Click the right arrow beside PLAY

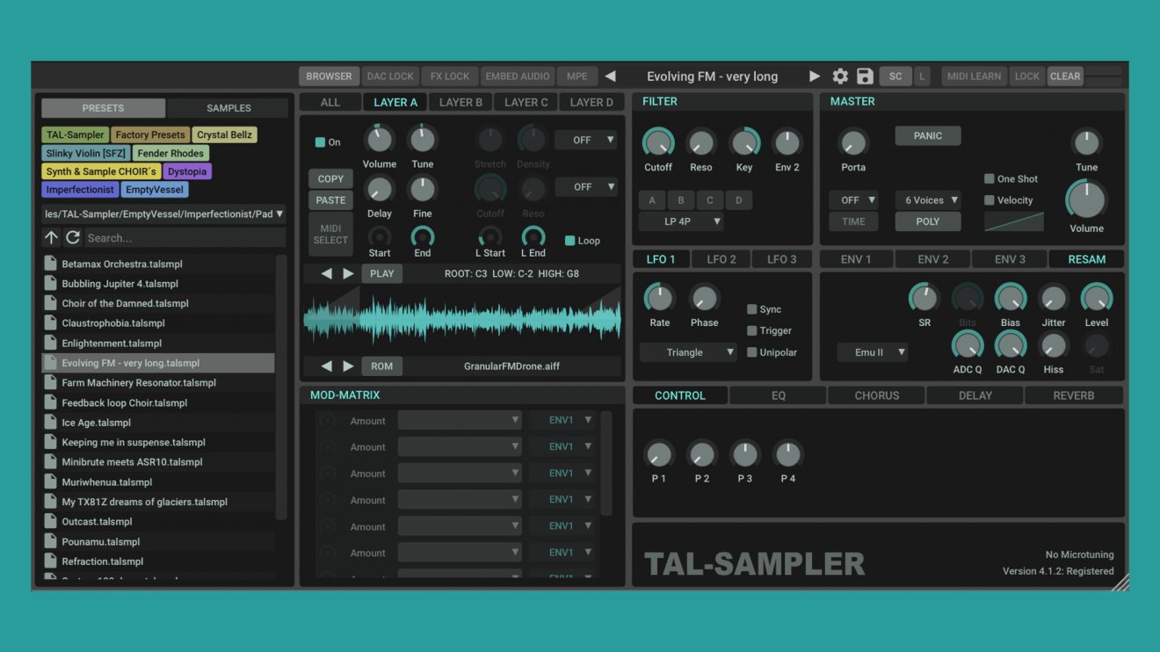pyautogui.click(x=348, y=273)
